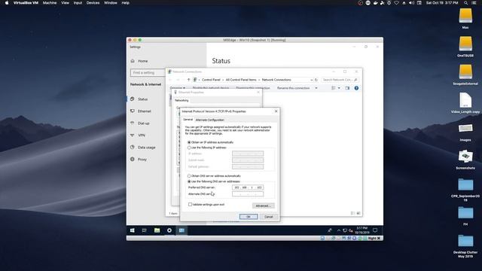Open the view options dropdown arrow
Viewport: 482px width, 271px height.
[x=339, y=88]
